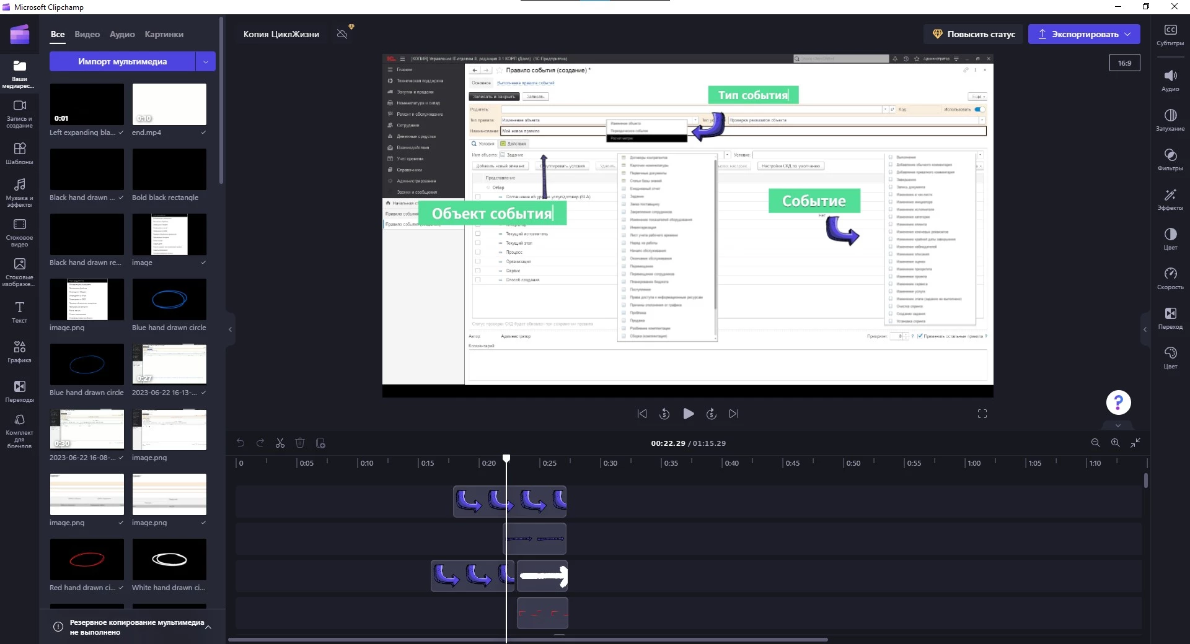This screenshot has height=644, width=1190.
Task: Switch to the Видео media tab
Action: pyautogui.click(x=87, y=34)
